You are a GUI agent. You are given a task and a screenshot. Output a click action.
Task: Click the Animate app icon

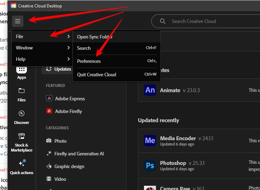click(x=150, y=90)
